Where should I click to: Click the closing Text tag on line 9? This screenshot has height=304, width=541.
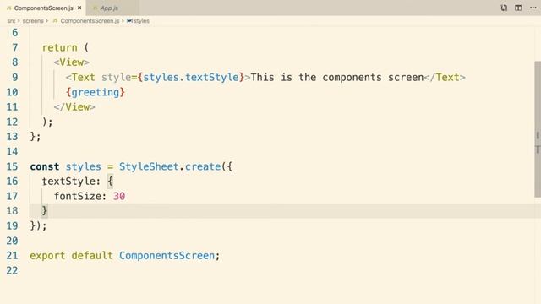[x=445, y=77]
